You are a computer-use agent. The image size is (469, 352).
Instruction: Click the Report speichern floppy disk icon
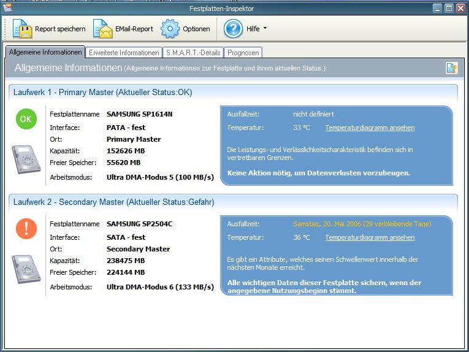[22, 29]
